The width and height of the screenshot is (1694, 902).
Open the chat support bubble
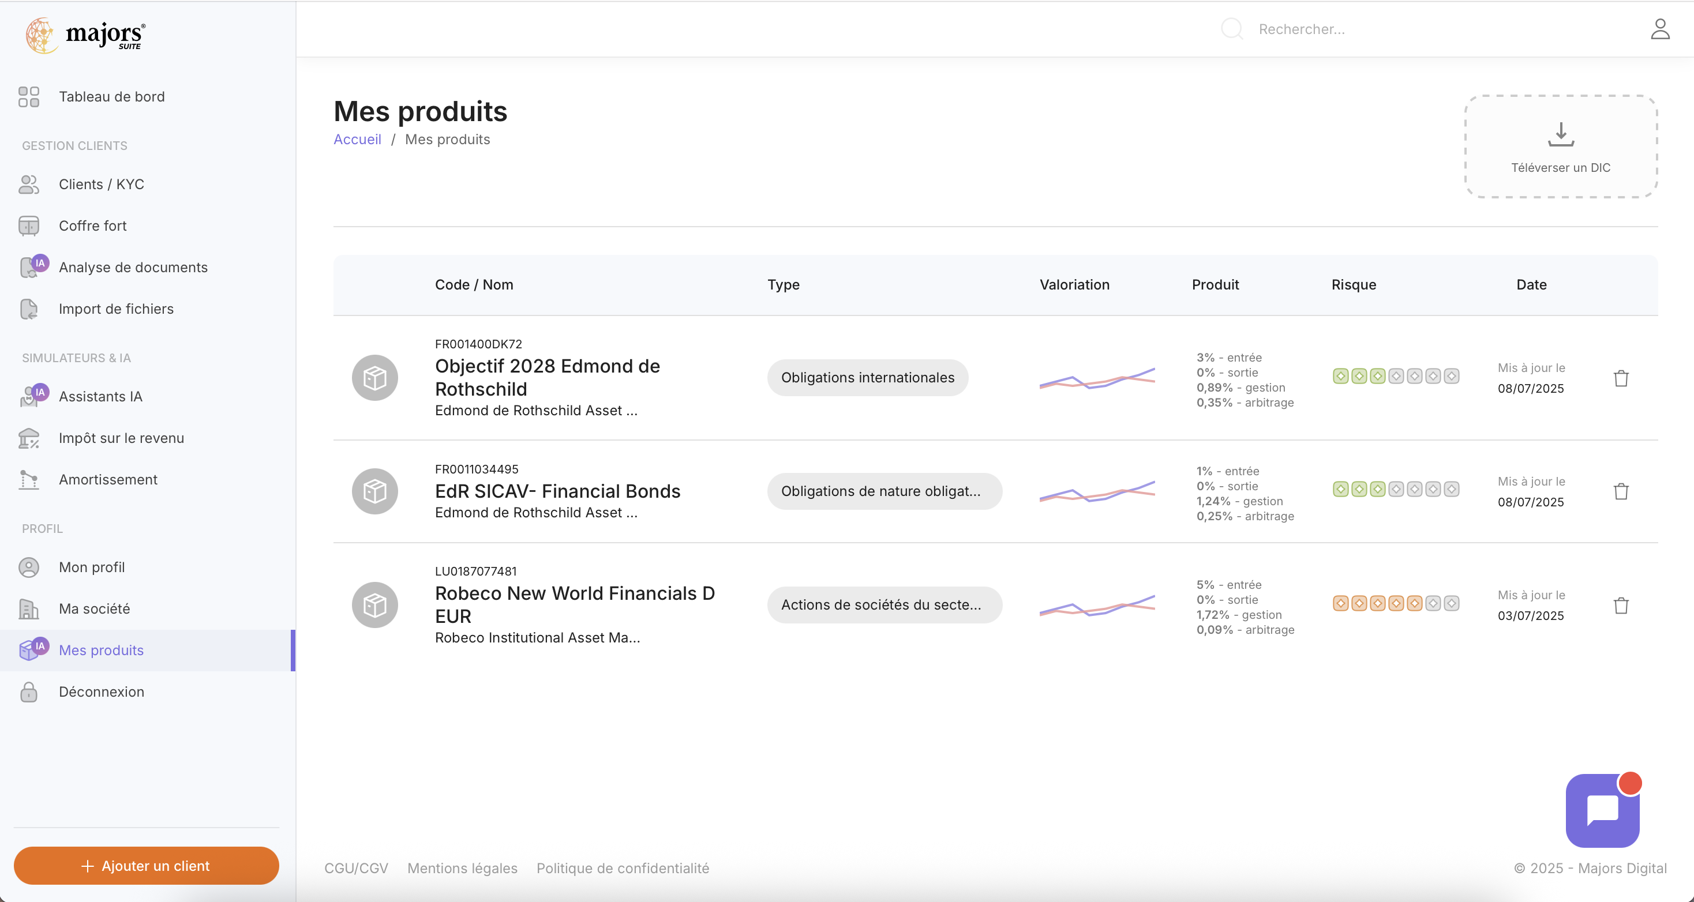(1603, 810)
